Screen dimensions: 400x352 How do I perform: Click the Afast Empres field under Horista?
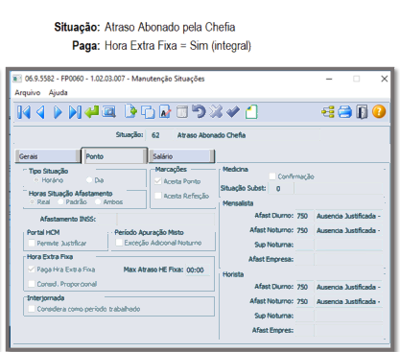[x=304, y=330]
